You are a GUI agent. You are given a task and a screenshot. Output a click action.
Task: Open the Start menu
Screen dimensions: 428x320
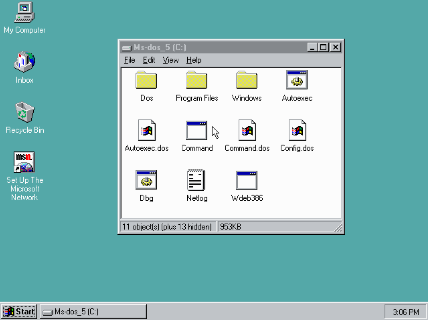[19, 312]
